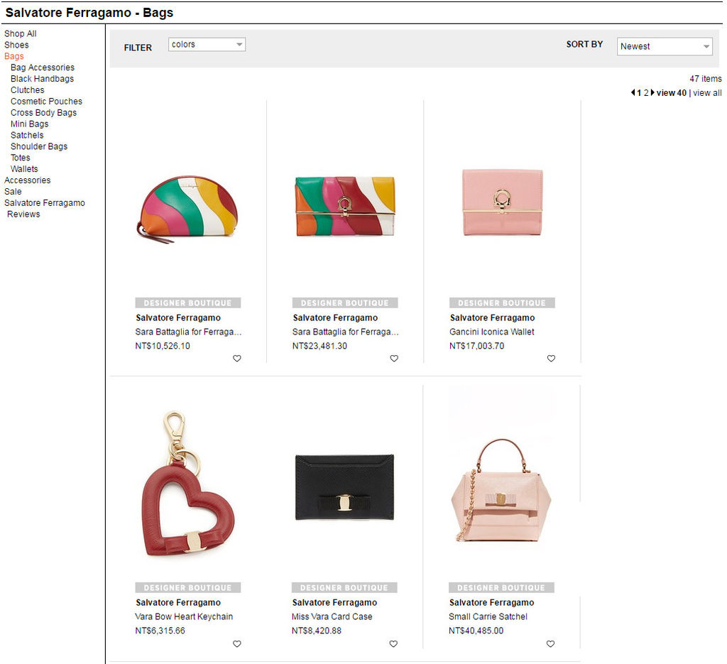Open Wallets subcategory

[x=24, y=169]
